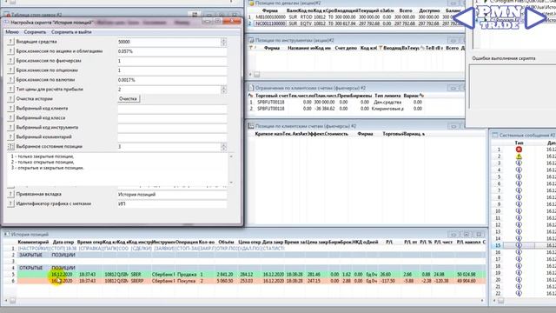Click error icon in system messages row 1

click(x=519, y=150)
